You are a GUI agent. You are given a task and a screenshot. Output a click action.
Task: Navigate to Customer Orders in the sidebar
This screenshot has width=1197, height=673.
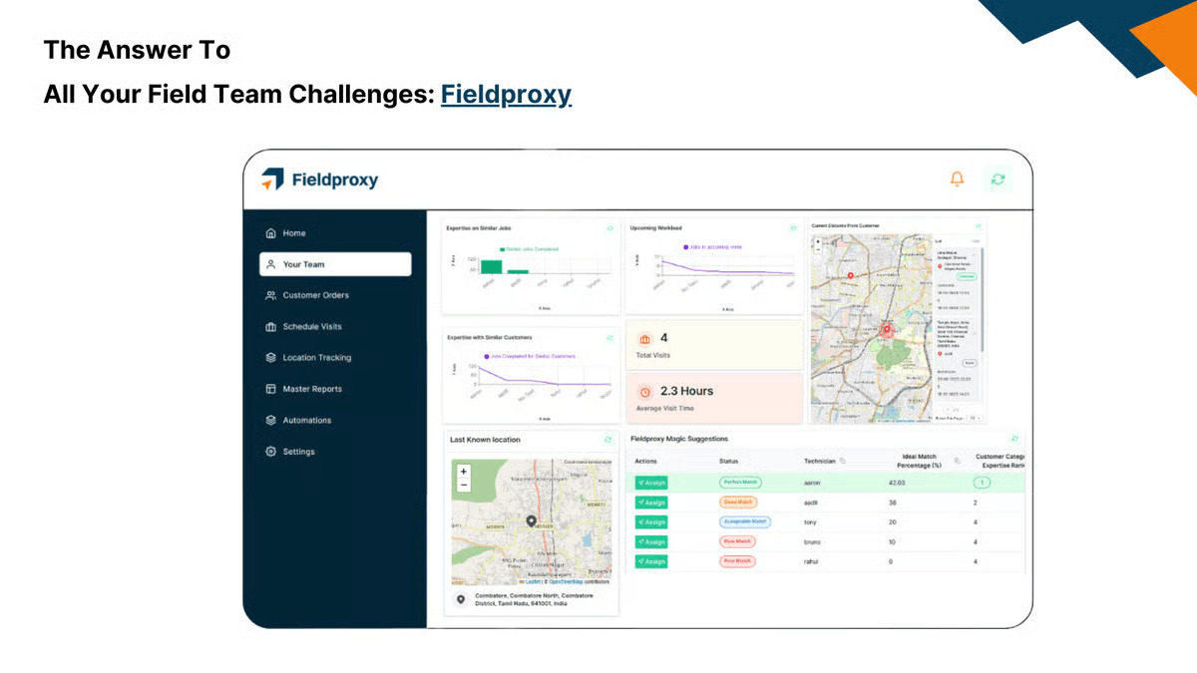pos(314,295)
